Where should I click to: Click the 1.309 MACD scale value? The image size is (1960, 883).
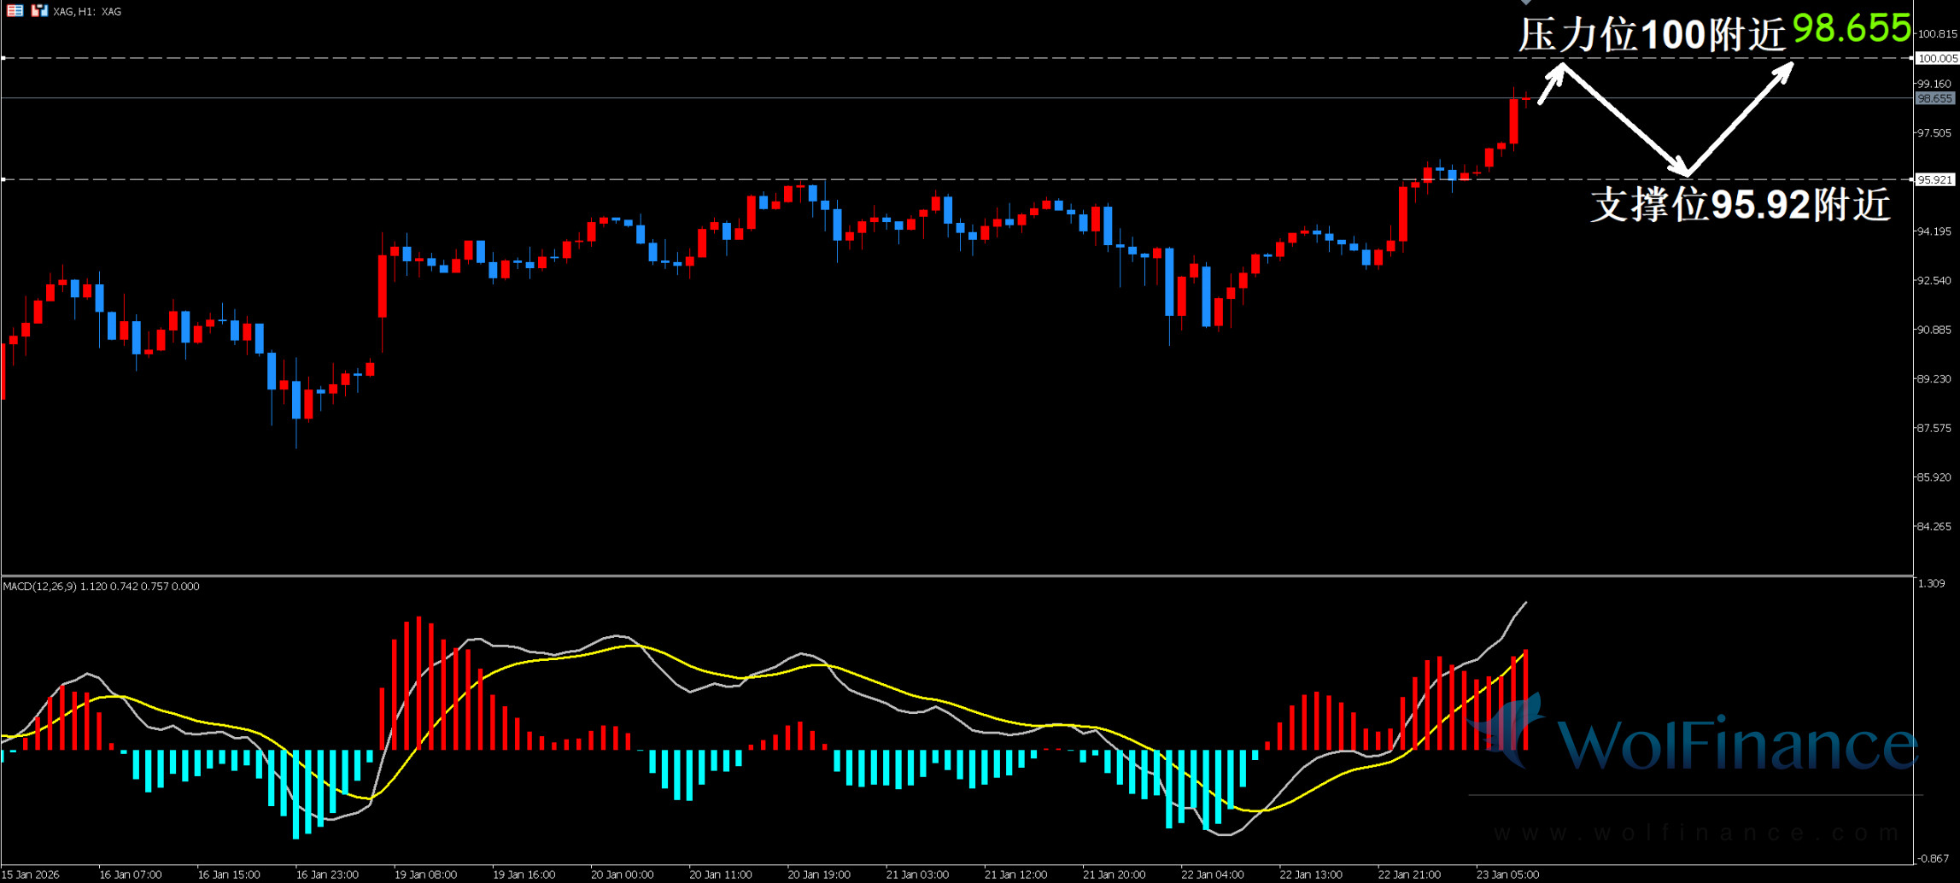1931,583
